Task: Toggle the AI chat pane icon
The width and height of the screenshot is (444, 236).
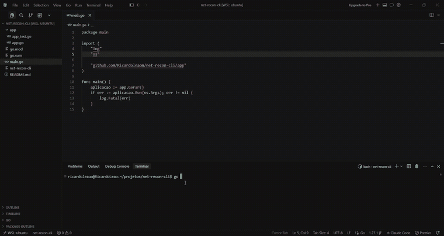Action: 391,5
